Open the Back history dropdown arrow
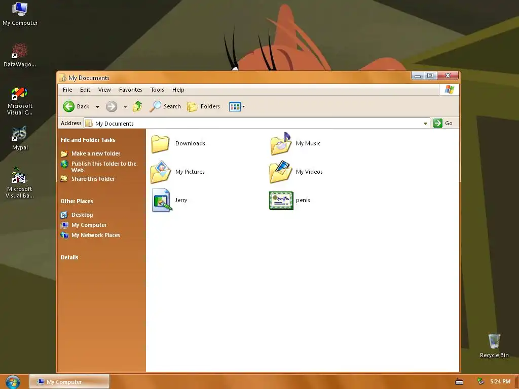This screenshot has width=519, height=389. [x=97, y=107]
